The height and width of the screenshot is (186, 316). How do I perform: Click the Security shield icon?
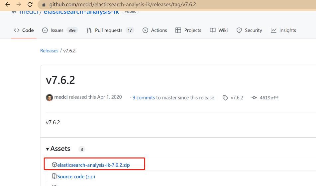[239, 31]
